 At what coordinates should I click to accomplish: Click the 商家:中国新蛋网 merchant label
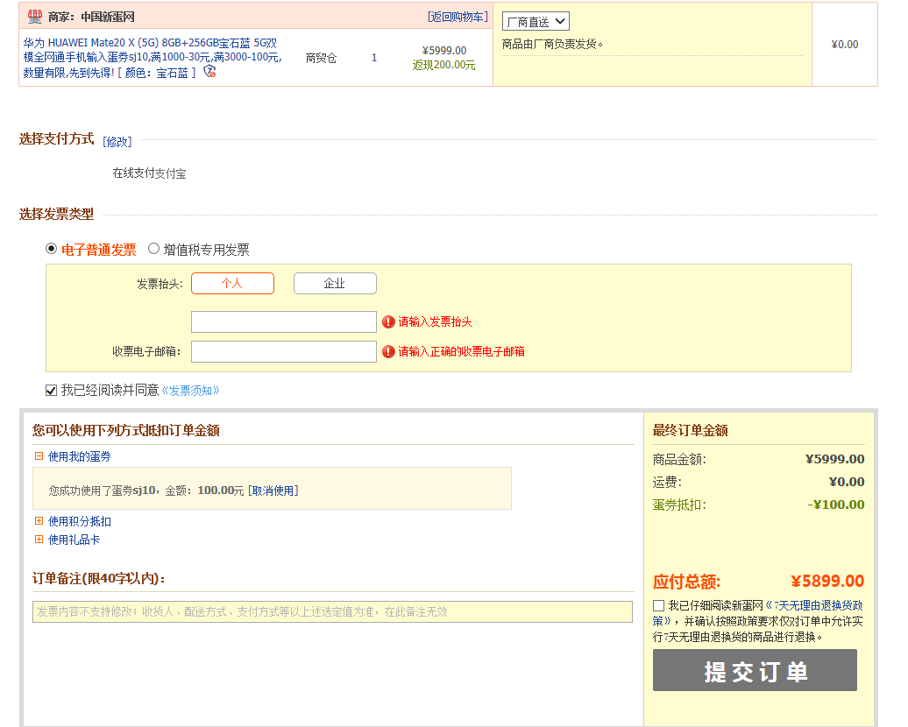91,17
